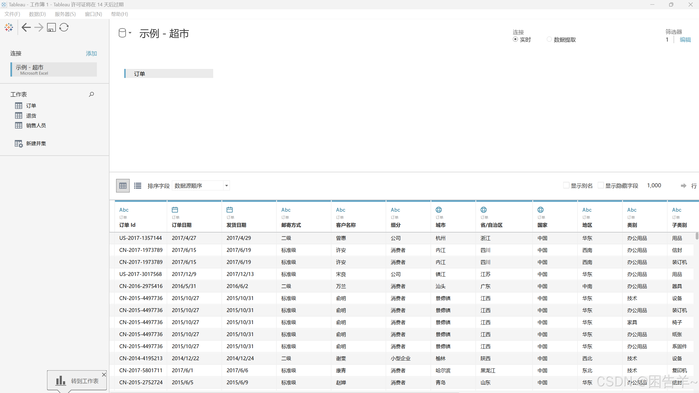Open the 服务器(S) menu
This screenshot has height=393, width=699.
(65, 14)
